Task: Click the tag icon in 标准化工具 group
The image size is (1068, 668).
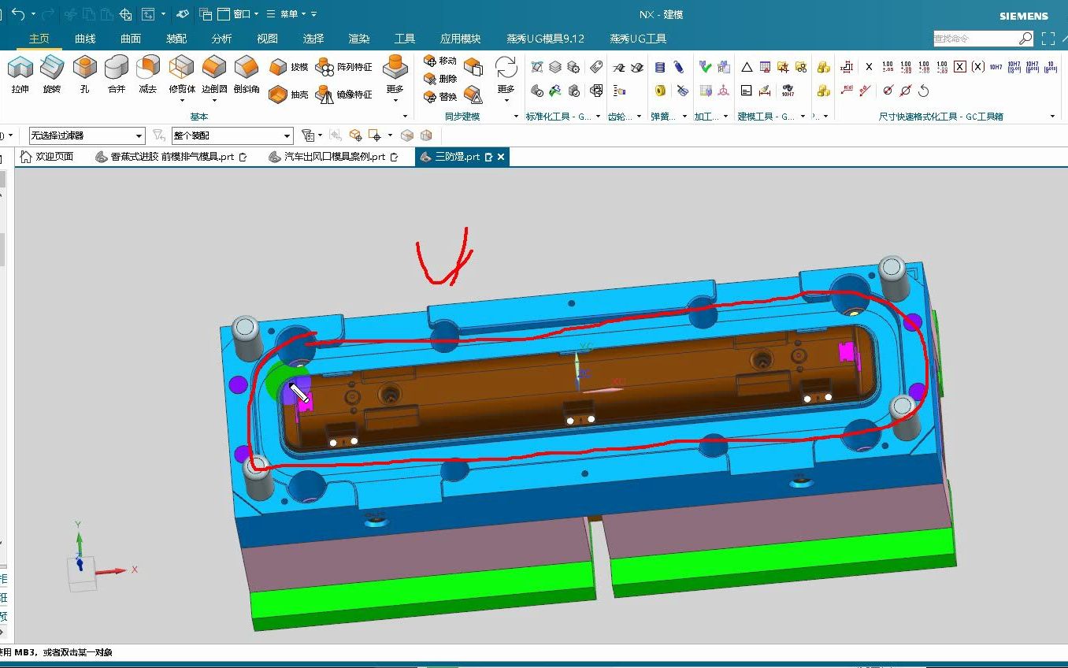Action: 596,68
